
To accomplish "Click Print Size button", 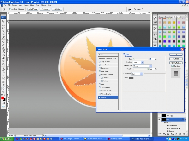I will [x=57, y=9].
